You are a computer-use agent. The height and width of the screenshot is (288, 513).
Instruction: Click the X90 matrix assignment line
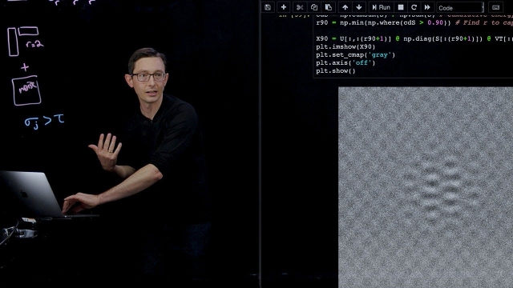click(x=414, y=38)
